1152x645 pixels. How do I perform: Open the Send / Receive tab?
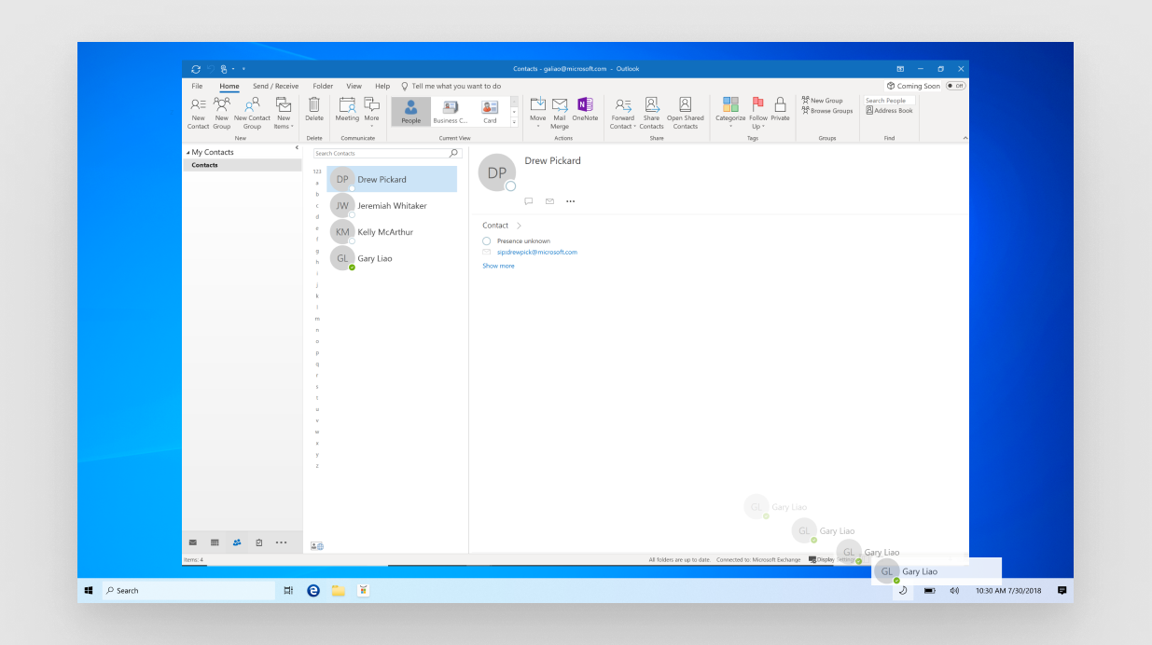pyautogui.click(x=276, y=86)
